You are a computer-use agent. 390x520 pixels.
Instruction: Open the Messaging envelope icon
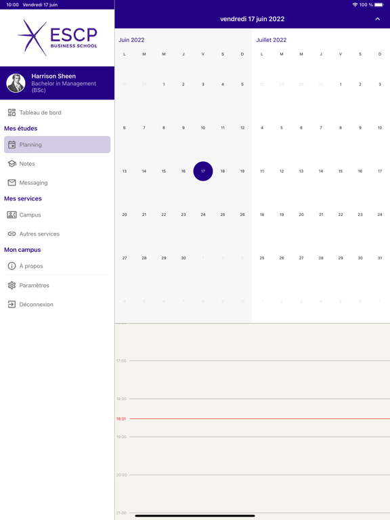pos(12,183)
